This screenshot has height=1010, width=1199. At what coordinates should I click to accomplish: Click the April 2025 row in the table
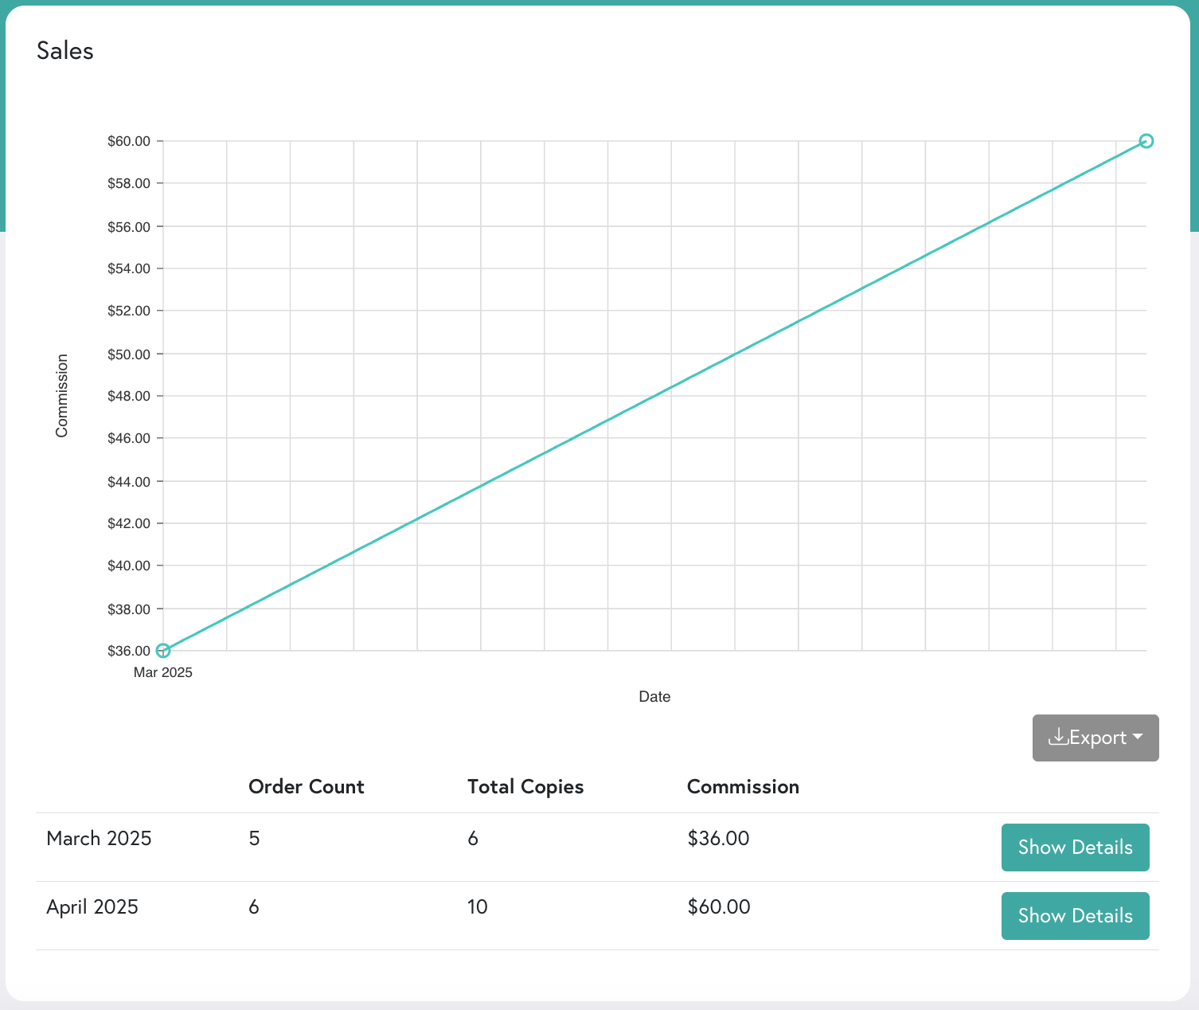coord(92,906)
